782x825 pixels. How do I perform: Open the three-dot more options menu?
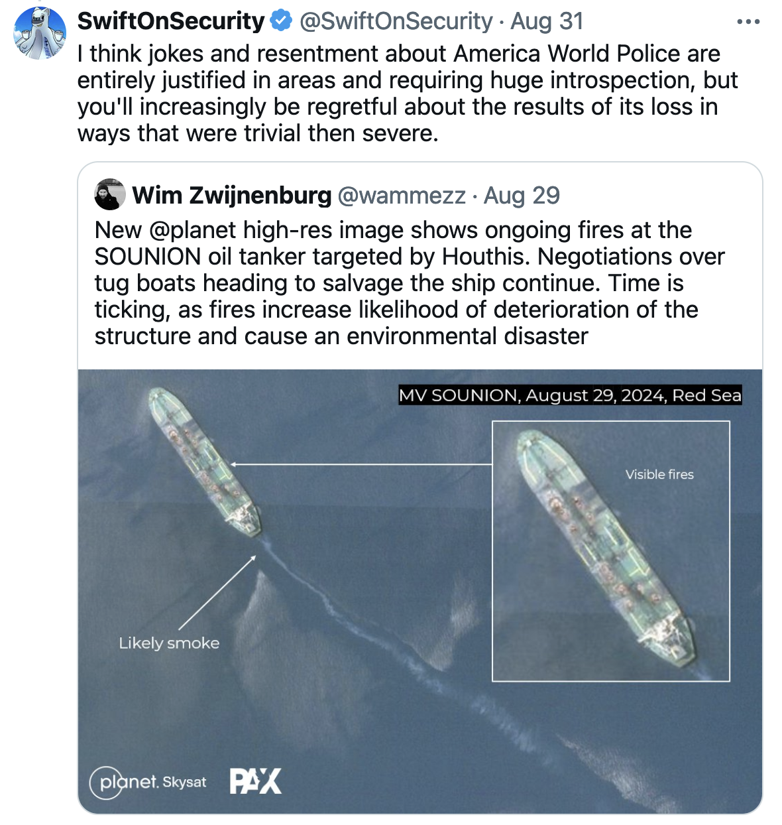click(x=748, y=22)
